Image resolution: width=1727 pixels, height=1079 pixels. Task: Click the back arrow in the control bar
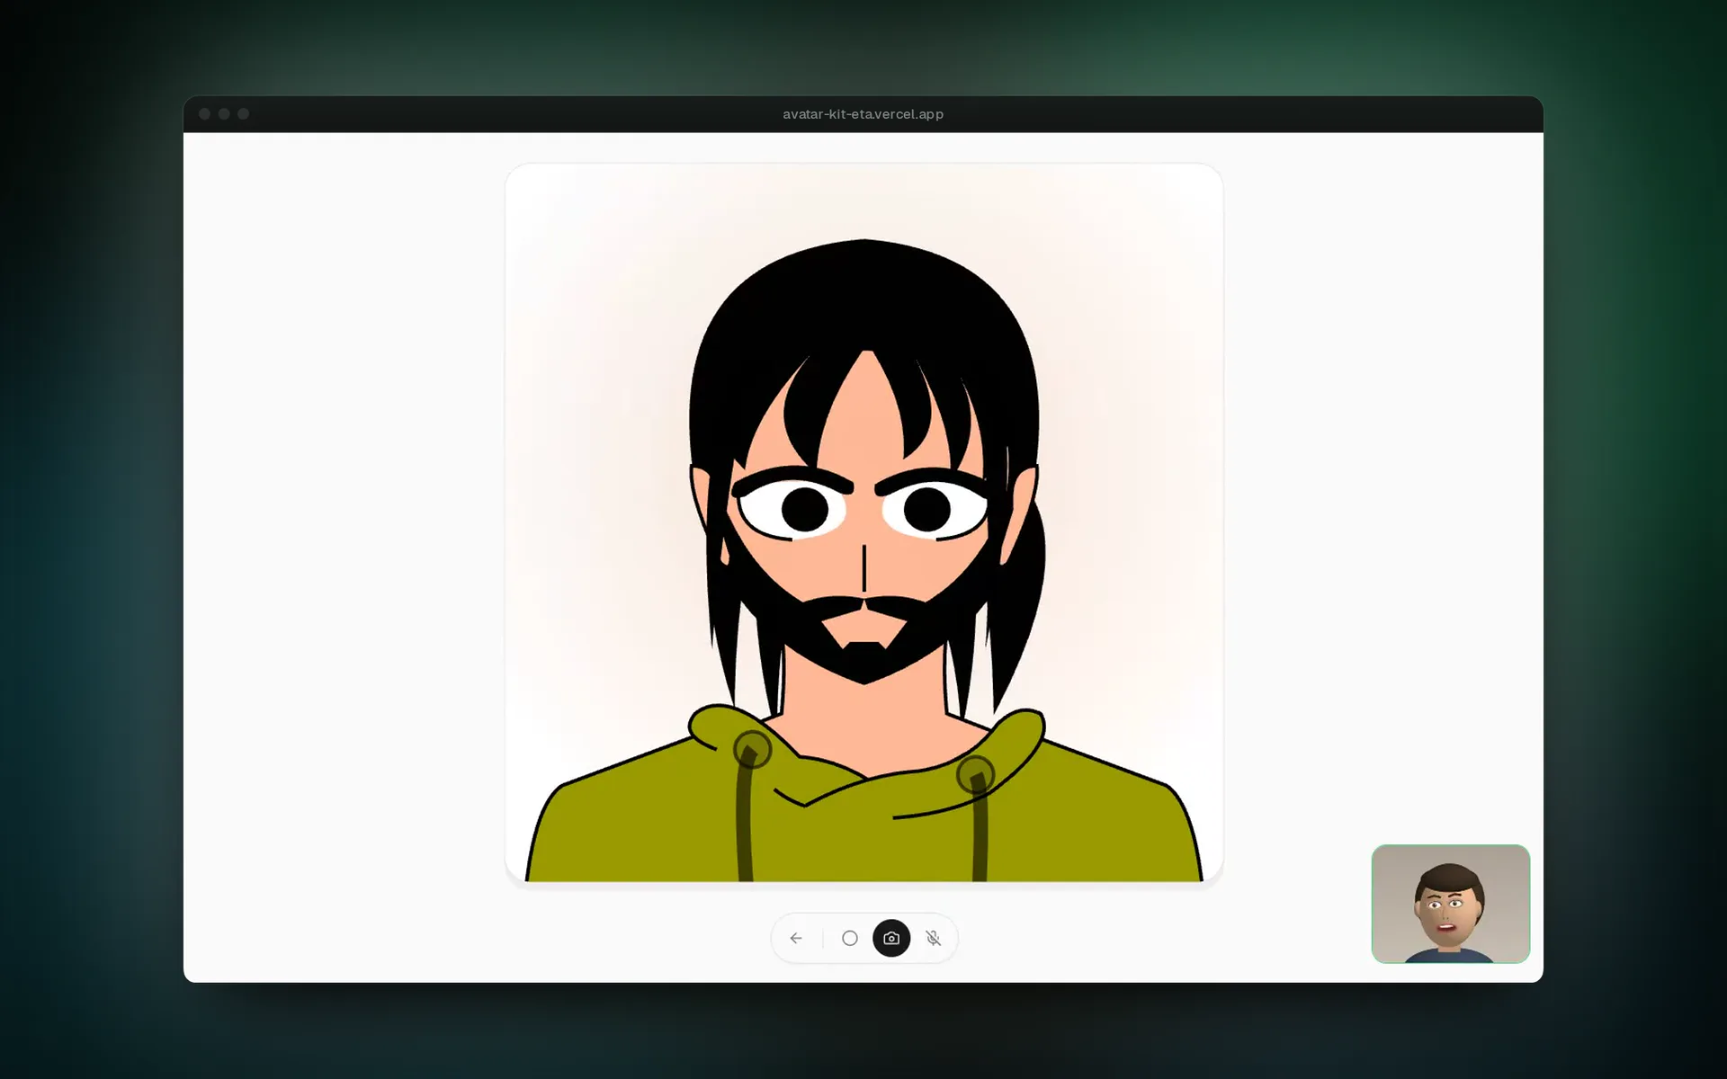(x=795, y=938)
